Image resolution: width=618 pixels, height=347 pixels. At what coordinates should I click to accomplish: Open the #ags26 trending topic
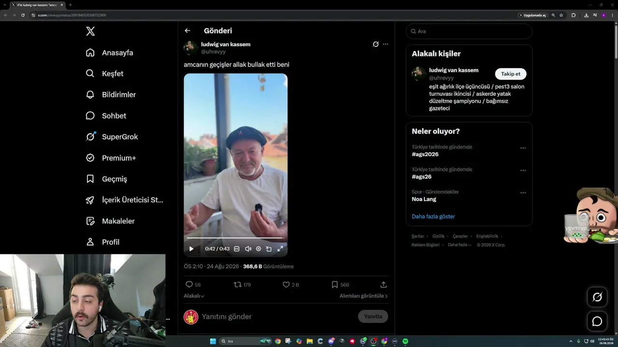(x=421, y=177)
